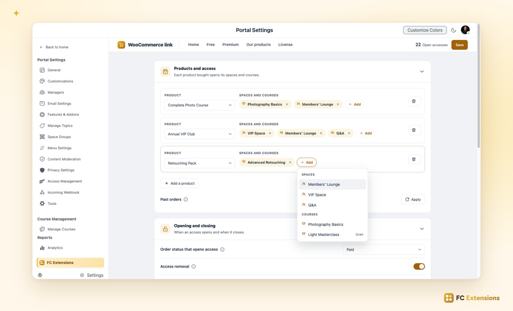The width and height of the screenshot is (513, 311).
Task: Click the Save button
Action: pos(459,45)
